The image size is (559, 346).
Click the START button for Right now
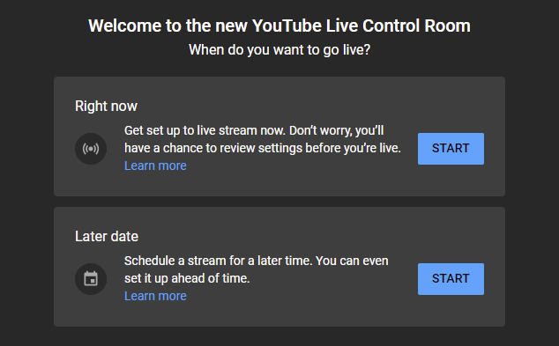451,149
